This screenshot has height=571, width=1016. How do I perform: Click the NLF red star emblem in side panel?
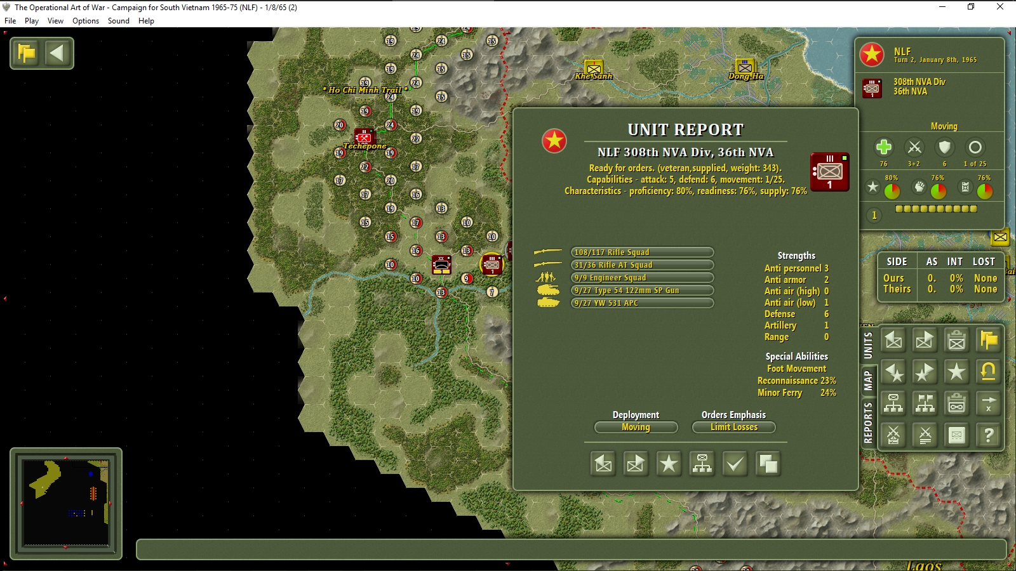872,55
